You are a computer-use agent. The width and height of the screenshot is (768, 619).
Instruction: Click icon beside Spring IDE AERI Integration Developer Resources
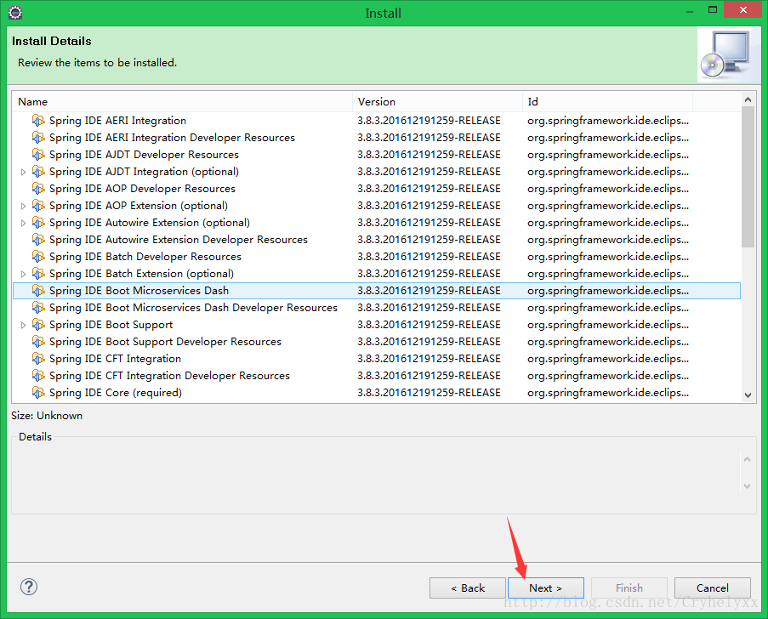tap(38, 138)
